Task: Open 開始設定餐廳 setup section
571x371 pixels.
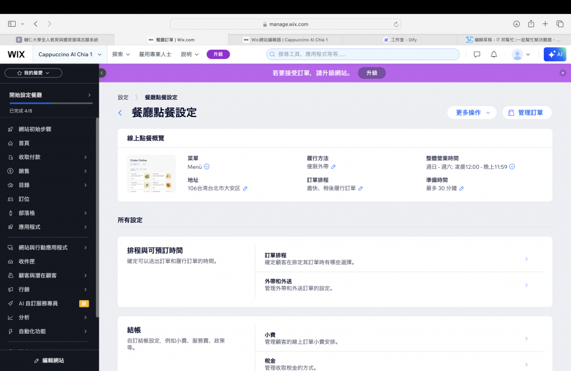Action: 50,95
